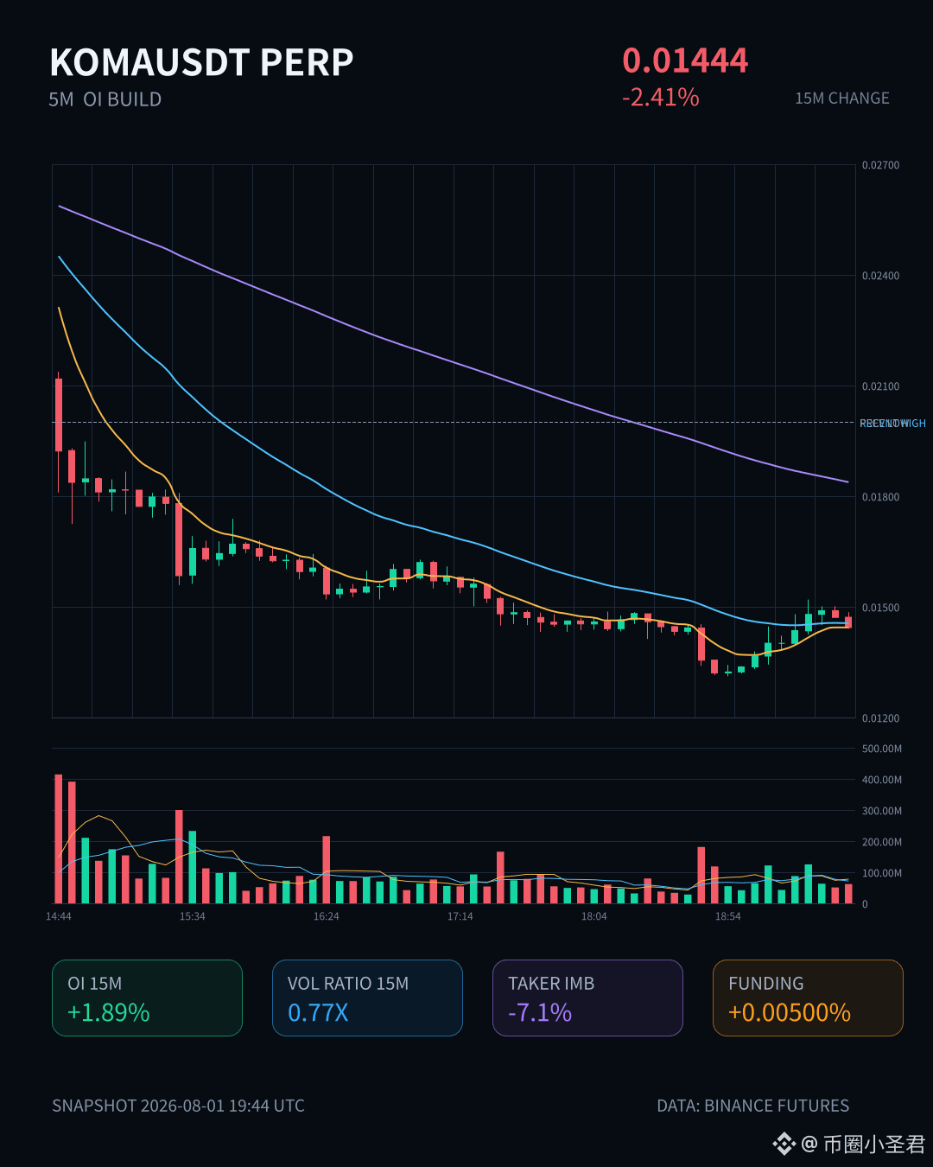This screenshot has height=1167, width=933.
Task: Click the DATA: BINANCE FUTURES text
Action: pyautogui.click(x=753, y=1106)
